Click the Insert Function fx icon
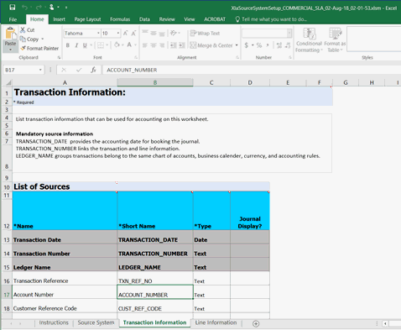The height and width of the screenshot is (330, 401). pos(93,70)
